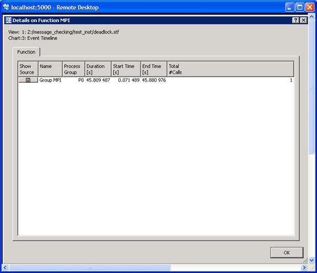Click the Total #Calls column header

[x=230, y=69]
